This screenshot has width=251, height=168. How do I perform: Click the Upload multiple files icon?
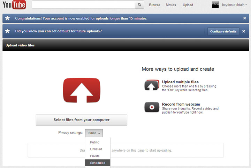pos(152,85)
